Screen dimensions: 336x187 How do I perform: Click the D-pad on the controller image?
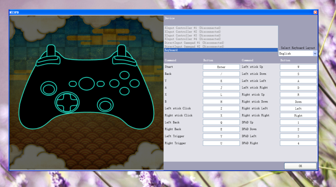pos(68,101)
